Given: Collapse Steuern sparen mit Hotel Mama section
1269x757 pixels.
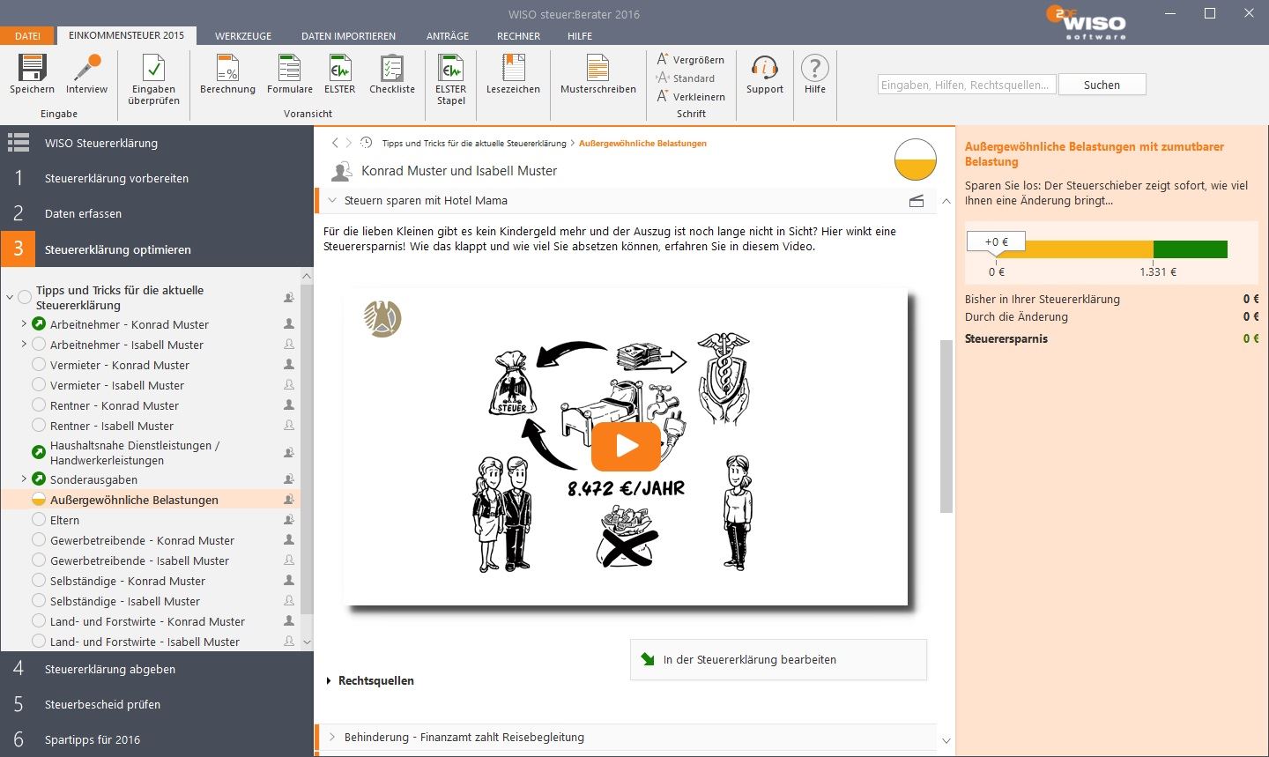Looking at the screenshot, I should (x=332, y=200).
